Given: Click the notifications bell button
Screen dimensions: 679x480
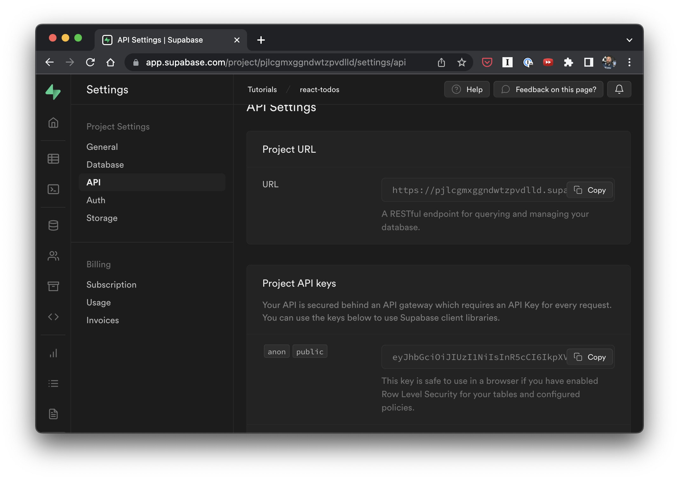Looking at the screenshot, I should 619,90.
